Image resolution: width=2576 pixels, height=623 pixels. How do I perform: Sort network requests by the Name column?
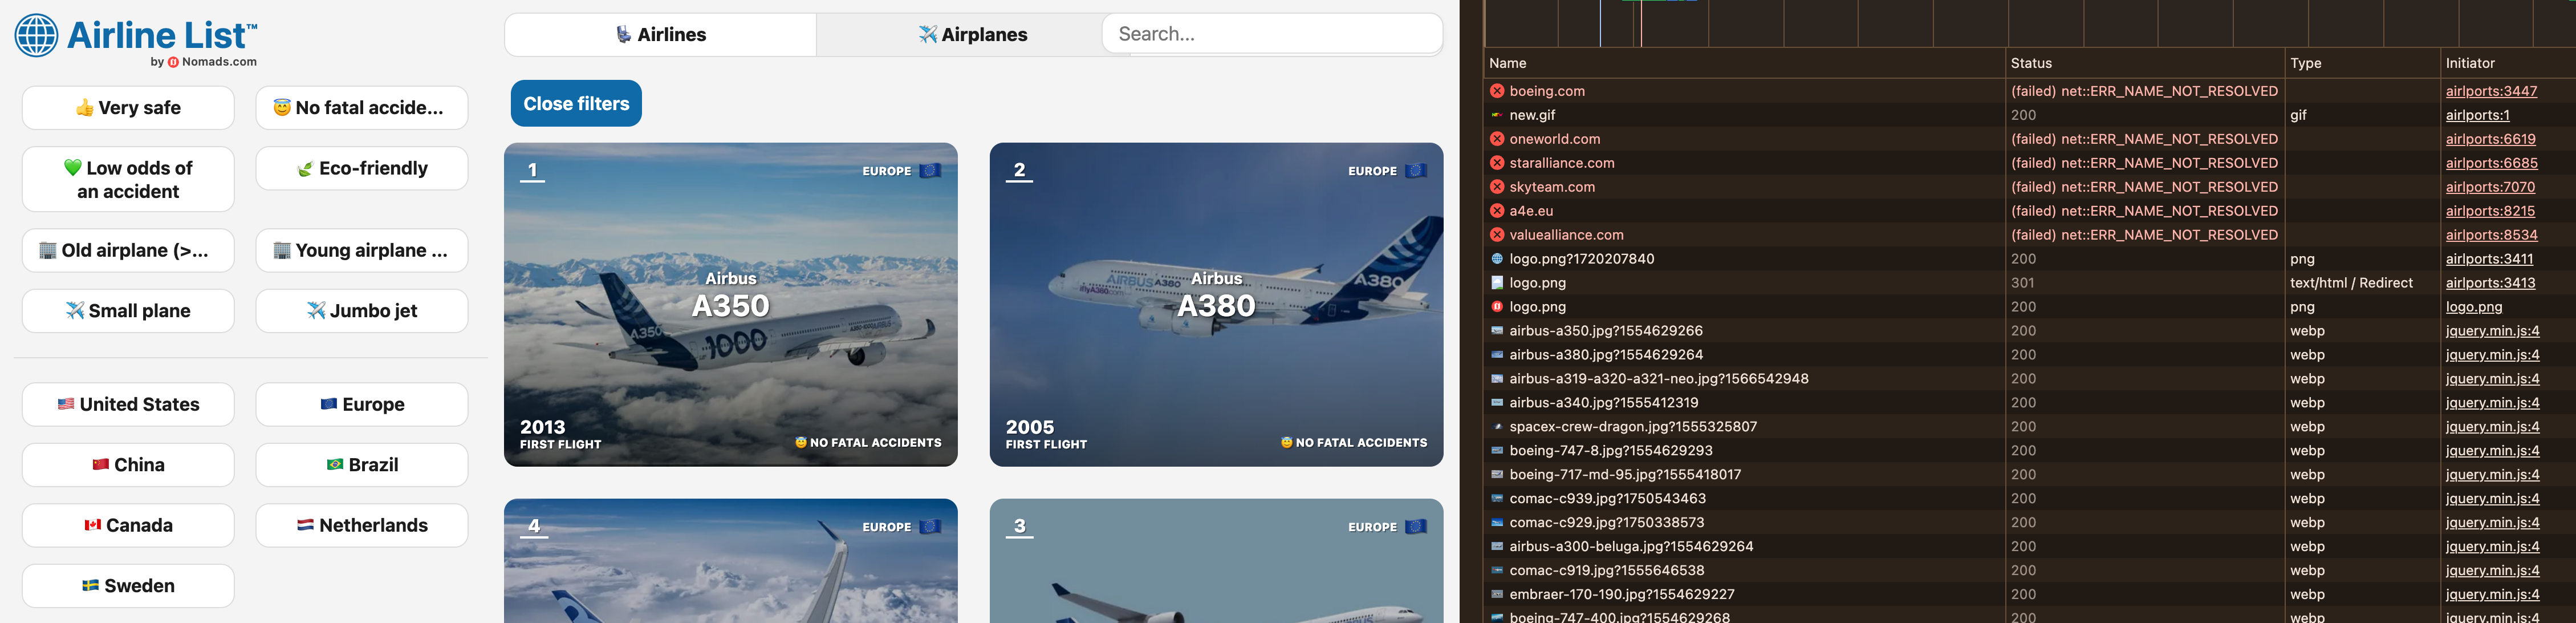coord(1745,63)
